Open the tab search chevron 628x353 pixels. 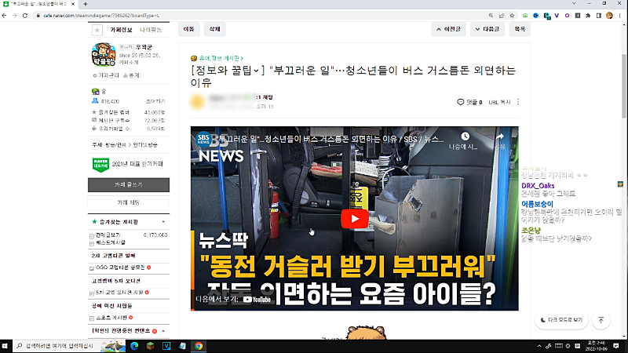tap(574, 3)
